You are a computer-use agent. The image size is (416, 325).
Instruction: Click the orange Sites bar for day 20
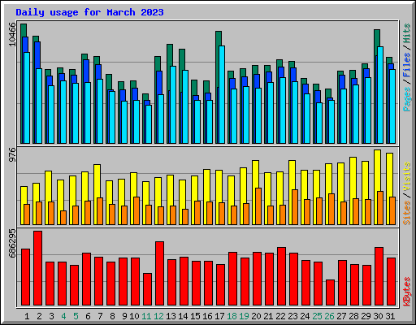pos(258,206)
